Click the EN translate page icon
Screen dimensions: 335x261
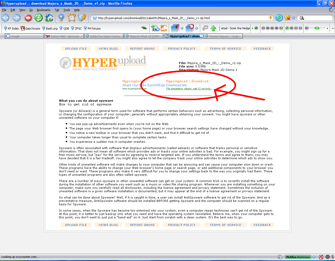click(x=155, y=28)
